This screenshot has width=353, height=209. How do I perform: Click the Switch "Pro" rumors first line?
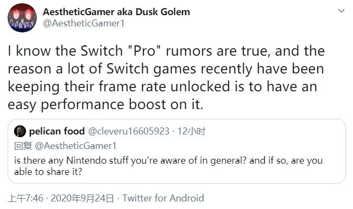[x=166, y=51]
